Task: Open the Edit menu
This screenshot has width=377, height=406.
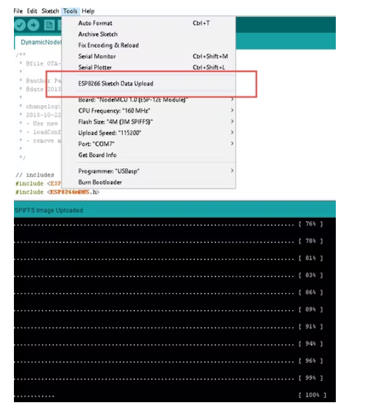Action: 32,11
